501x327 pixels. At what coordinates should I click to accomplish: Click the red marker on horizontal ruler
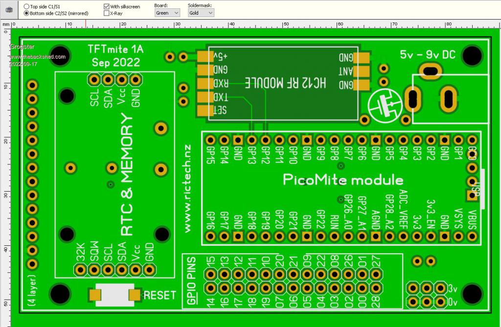(x=86, y=23)
